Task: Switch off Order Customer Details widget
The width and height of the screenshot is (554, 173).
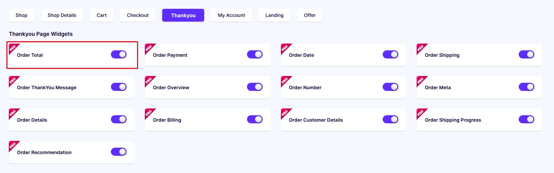Action: 390,119
